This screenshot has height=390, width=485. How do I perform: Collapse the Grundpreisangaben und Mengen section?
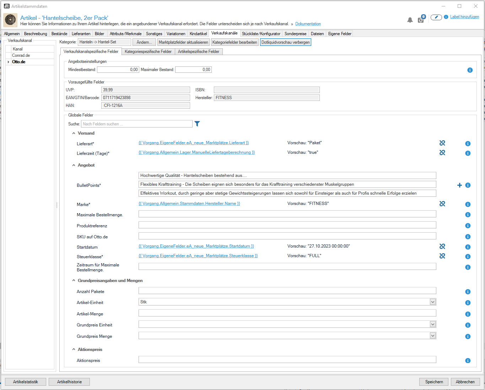(74, 281)
